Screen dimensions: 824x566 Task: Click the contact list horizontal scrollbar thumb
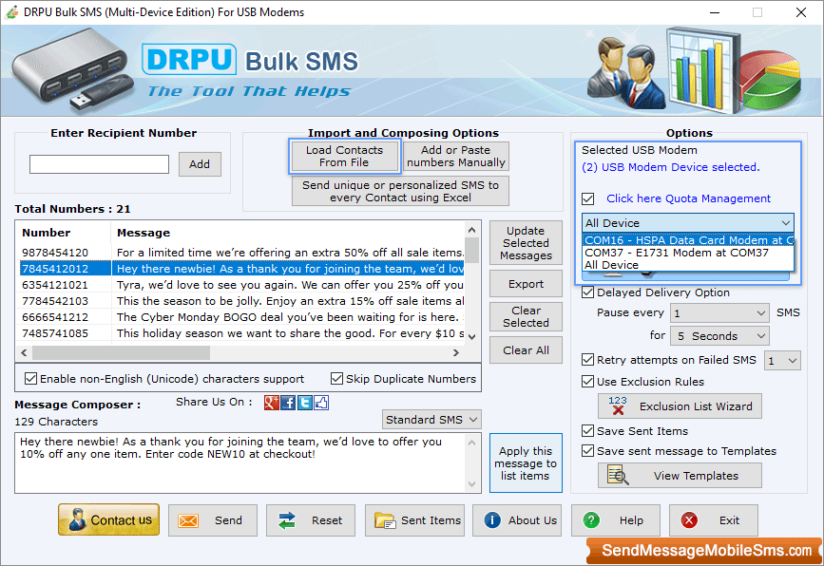coord(122,353)
